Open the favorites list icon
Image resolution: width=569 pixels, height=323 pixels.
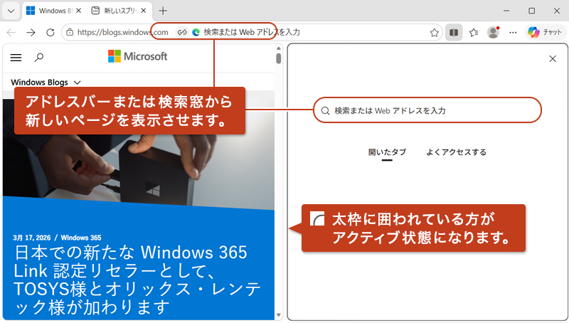click(x=474, y=32)
